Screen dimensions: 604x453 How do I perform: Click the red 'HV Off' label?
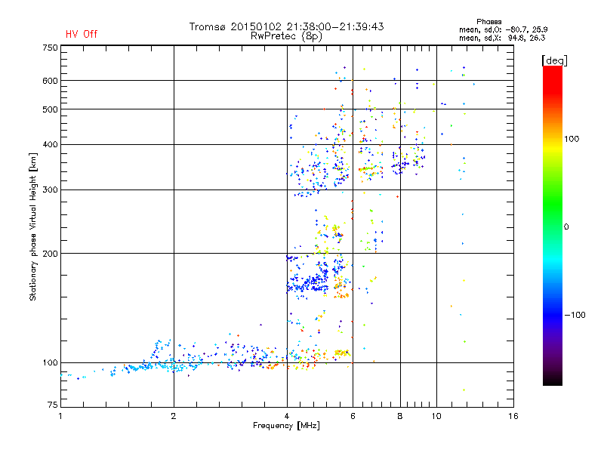pos(82,34)
